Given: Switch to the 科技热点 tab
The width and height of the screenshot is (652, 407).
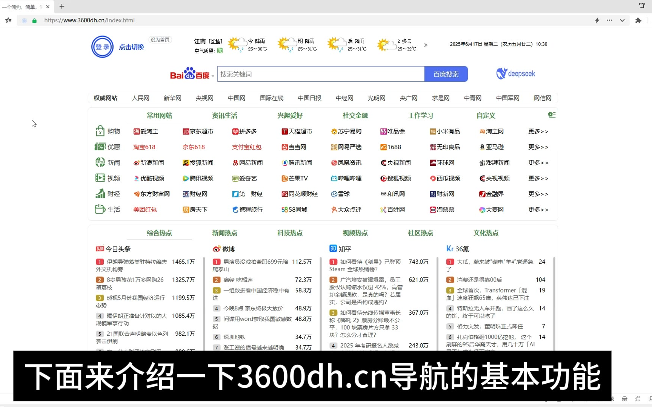Looking at the screenshot, I should (290, 233).
